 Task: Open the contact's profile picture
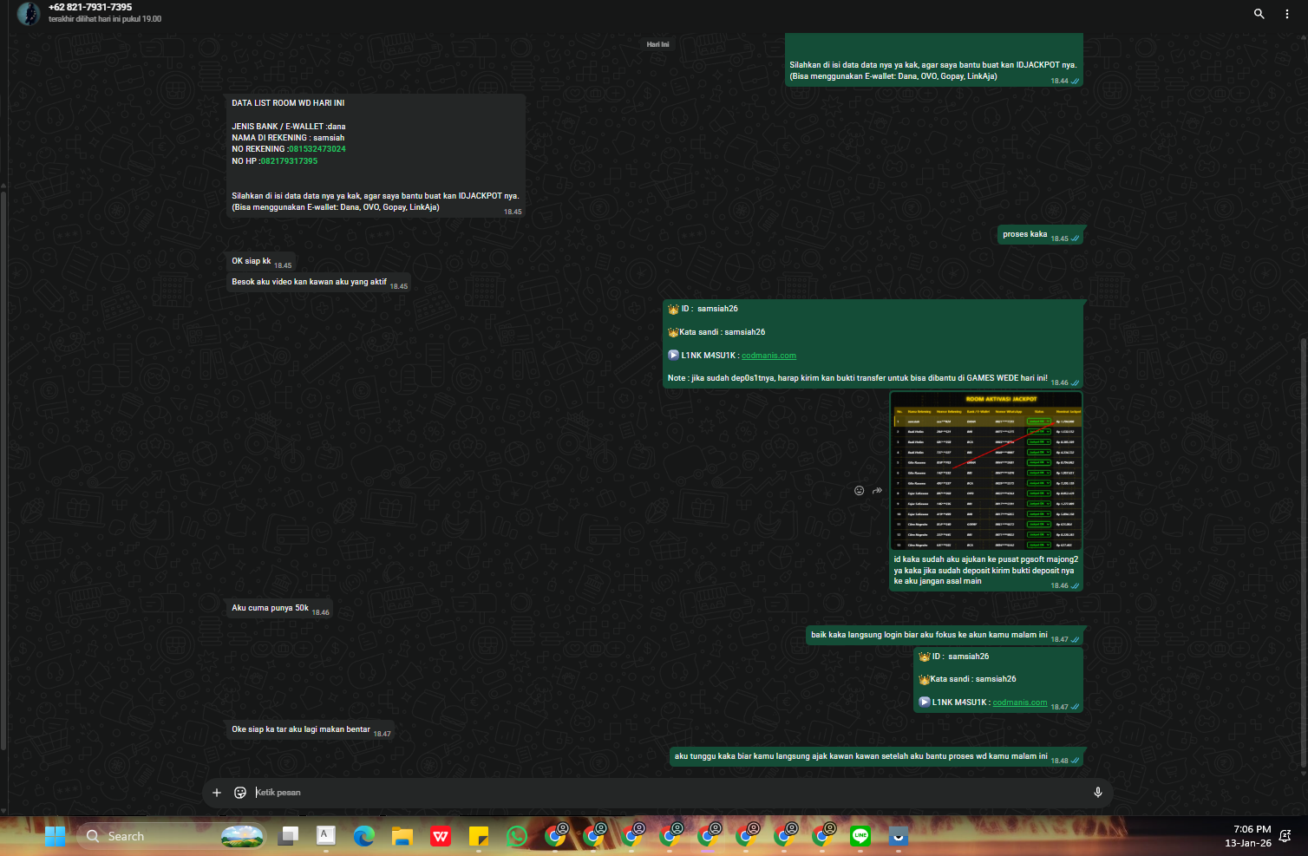pos(29,14)
